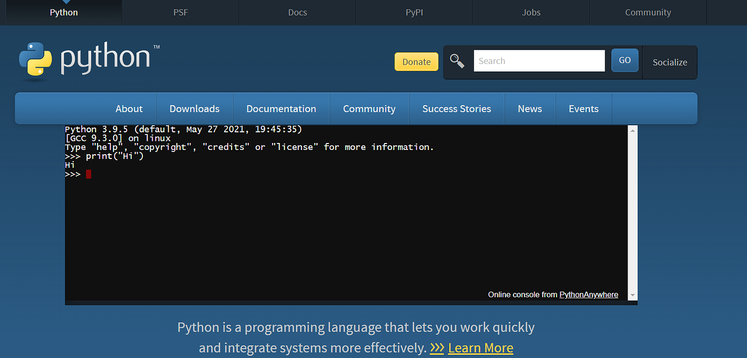Open the Events page
The width and height of the screenshot is (747, 358).
pyautogui.click(x=583, y=108)
